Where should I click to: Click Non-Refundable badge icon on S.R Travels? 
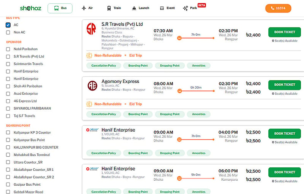click(x=89, y=56)
